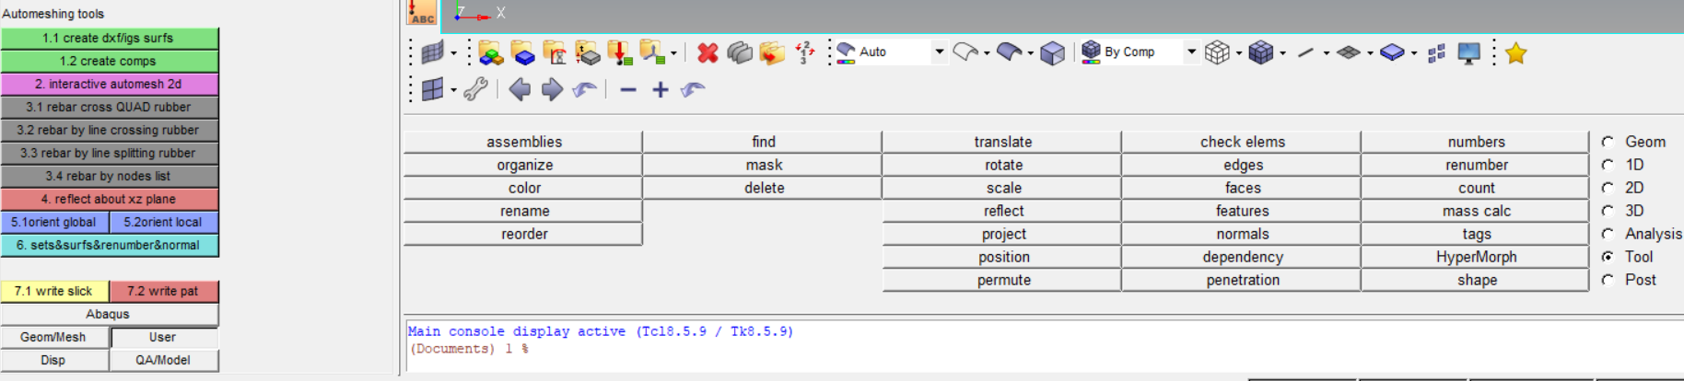Screen dimensions: 1684x381
Task: Open the 'check elems' panel
Action: click(x=1242, y=142)
